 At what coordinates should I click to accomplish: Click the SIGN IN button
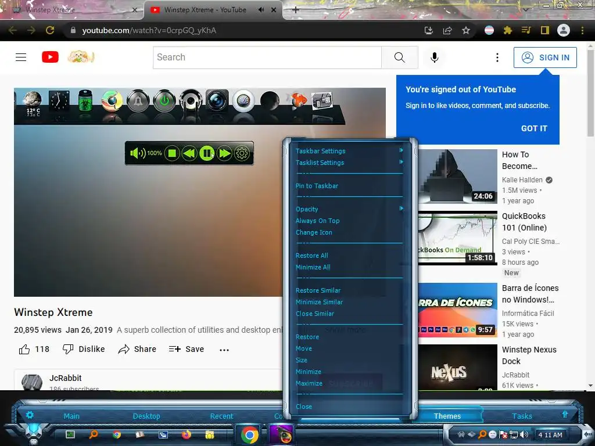(545, 57)
